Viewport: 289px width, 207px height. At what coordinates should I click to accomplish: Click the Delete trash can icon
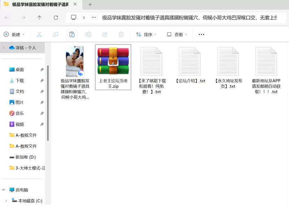pyautogui.click(x=121, y=35)
